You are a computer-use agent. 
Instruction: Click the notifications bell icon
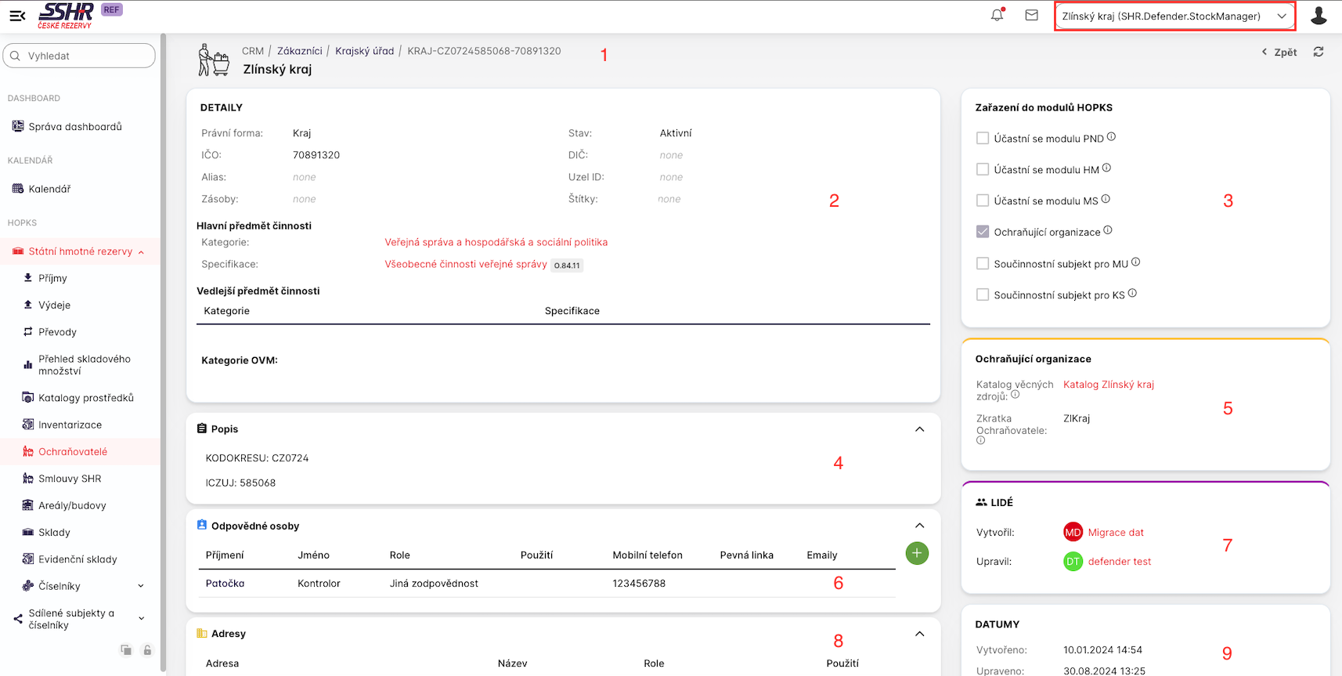pyautogui.click(x=997, y=15)
